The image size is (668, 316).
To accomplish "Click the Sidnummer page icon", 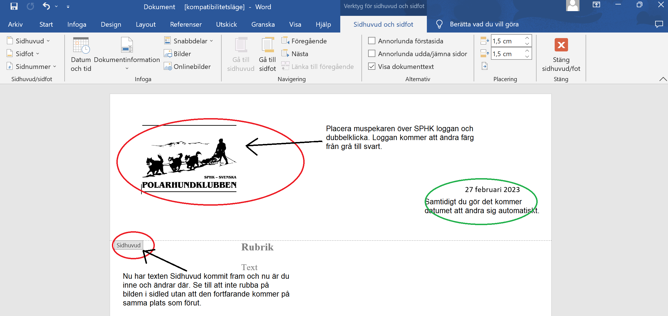I will click(x=10, y=66).
